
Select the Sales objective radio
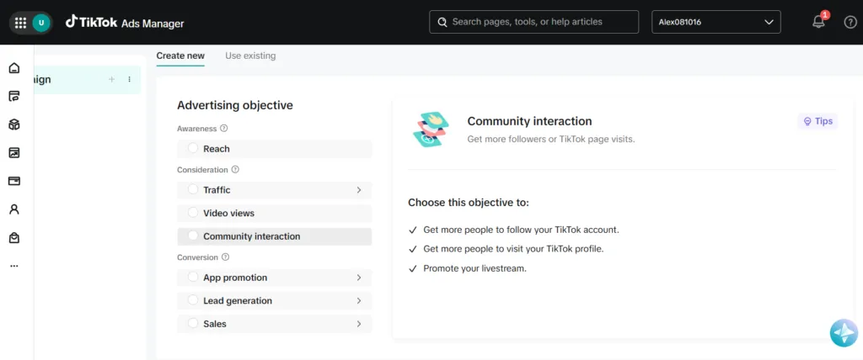(x=193, y=323)
